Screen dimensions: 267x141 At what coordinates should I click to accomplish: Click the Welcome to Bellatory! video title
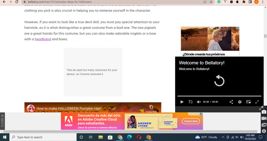[202, 63]
